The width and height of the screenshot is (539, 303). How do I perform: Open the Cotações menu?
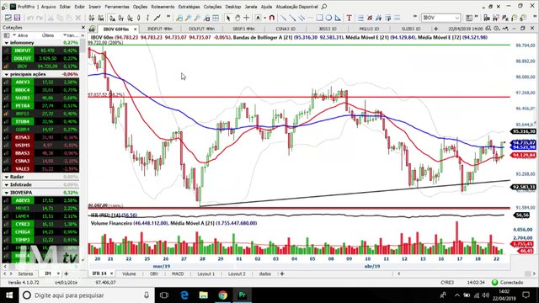tap(212, 7)
